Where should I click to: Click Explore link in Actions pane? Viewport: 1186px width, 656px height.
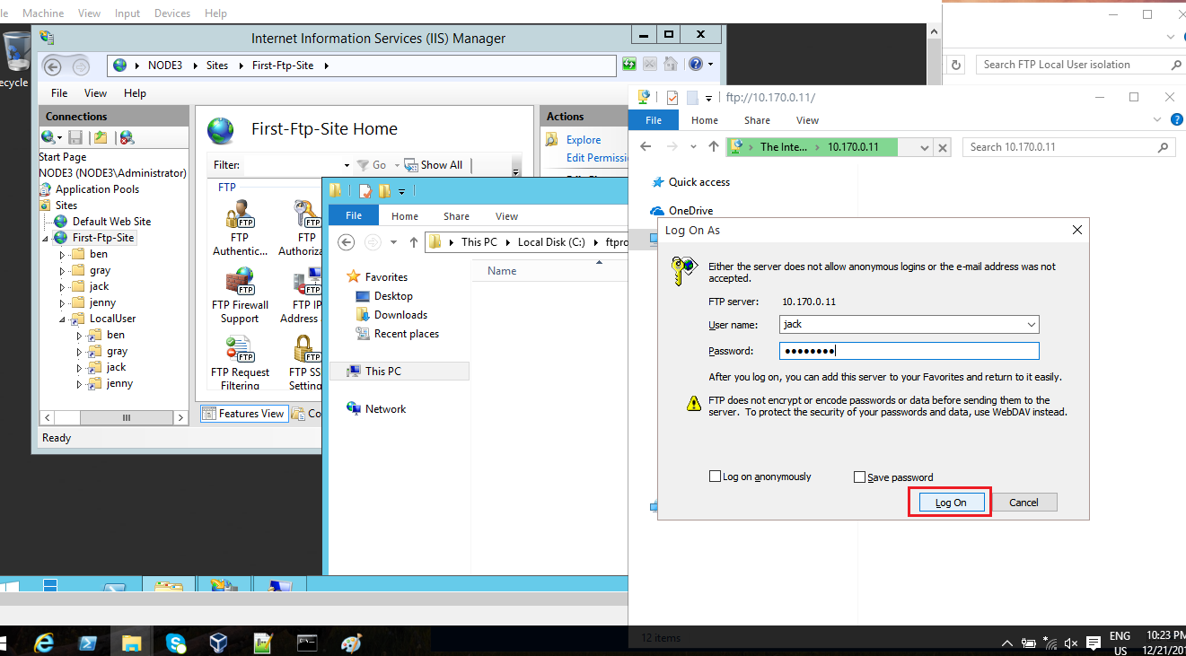[x=584, y=140]
